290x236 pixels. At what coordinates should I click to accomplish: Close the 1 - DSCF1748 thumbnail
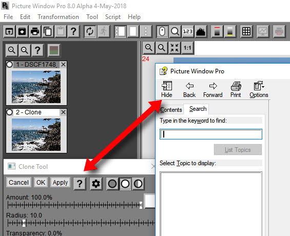(x=63, y=65)
